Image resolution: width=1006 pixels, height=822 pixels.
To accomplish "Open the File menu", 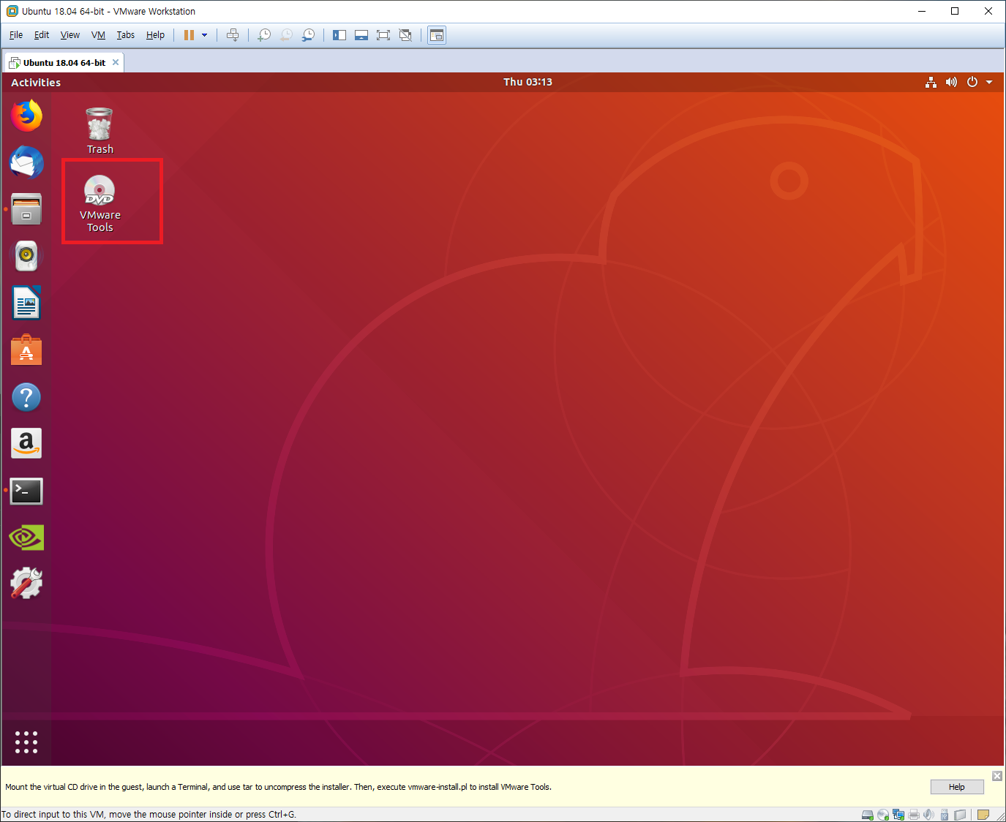I will tap(16, 35).
